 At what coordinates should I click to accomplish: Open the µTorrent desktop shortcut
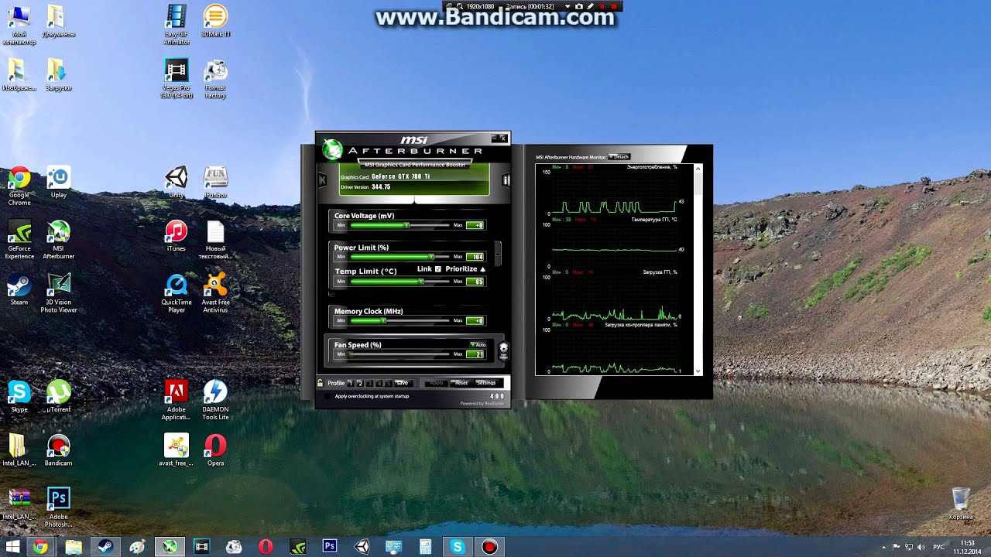[x=59, y=397]
